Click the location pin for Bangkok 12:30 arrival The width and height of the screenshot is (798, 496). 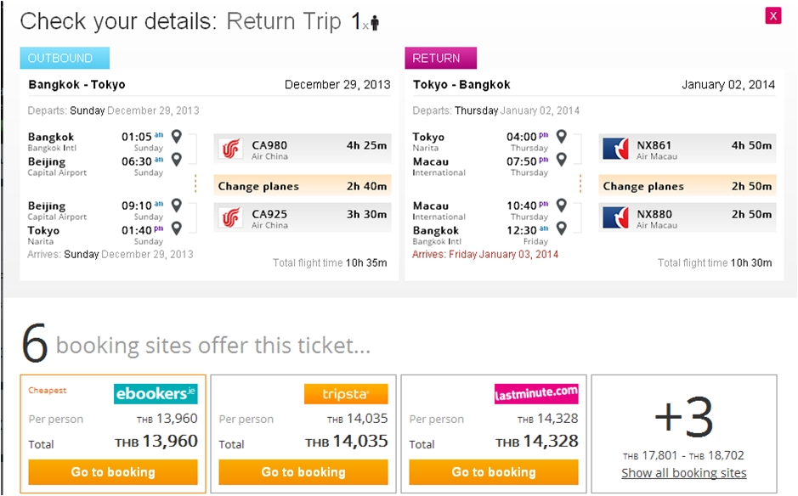(x=562, y=228)
